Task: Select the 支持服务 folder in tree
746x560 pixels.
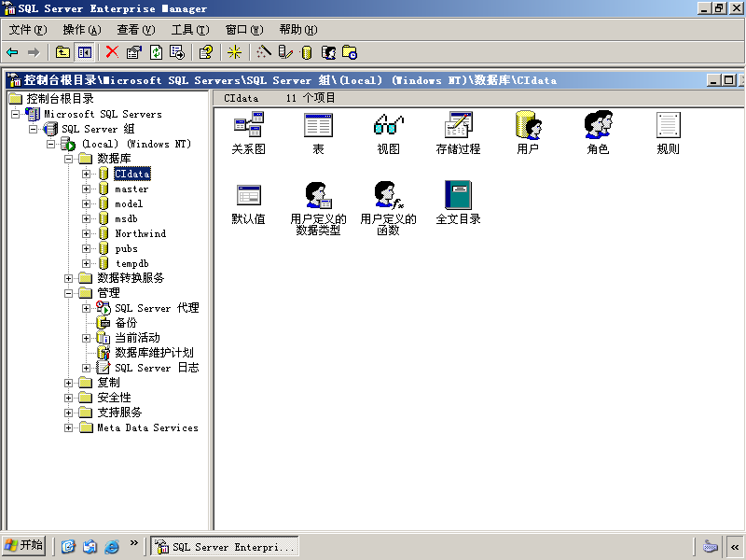Action: 119,413
